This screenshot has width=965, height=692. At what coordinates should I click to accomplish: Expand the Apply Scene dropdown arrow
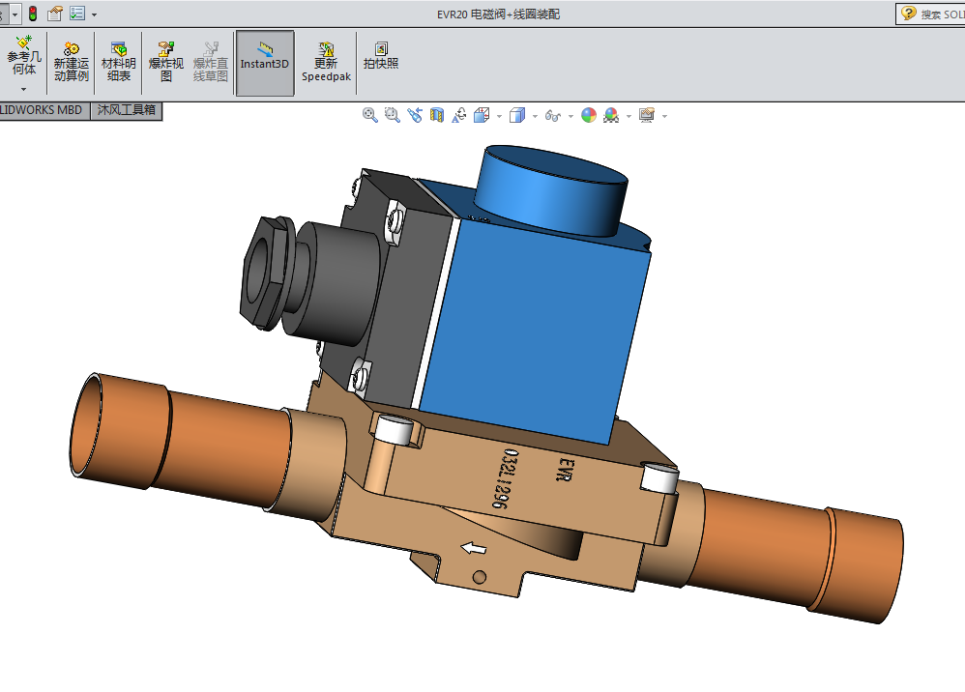click(x=629, y=116)
